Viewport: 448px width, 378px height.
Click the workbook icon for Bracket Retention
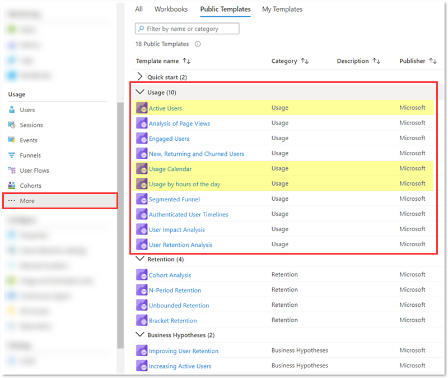point(142,320)
